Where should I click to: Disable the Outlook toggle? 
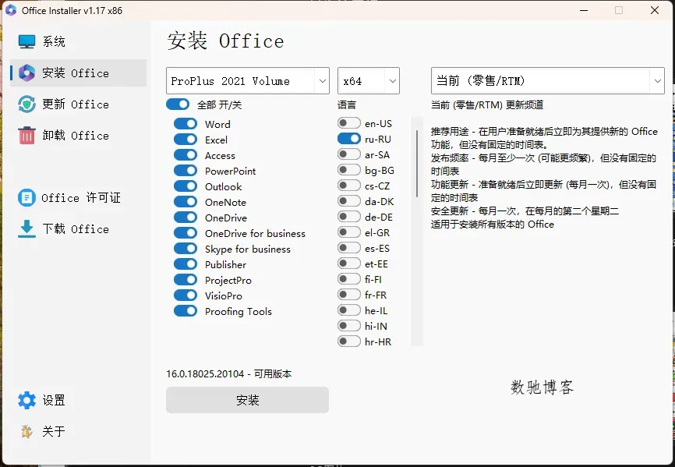pos(186,186)
